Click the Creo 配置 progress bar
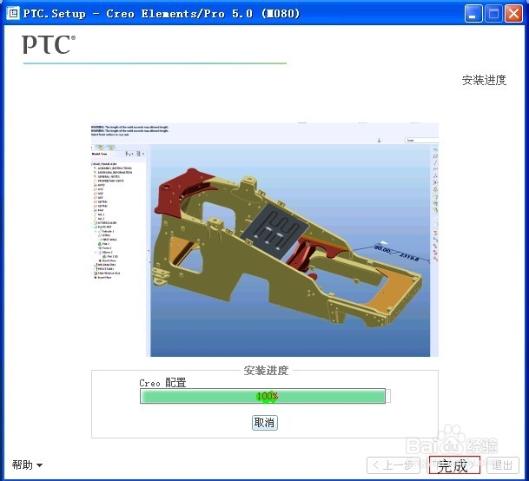The image size is (529, 481). coord(265,396)
